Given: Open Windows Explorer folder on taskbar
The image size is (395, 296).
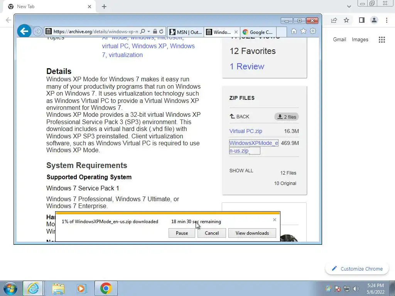Looking at the screenshot, I should (58, 289).
